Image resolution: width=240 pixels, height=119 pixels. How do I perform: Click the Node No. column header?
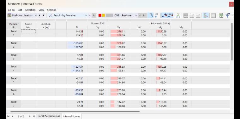point(28,25)
